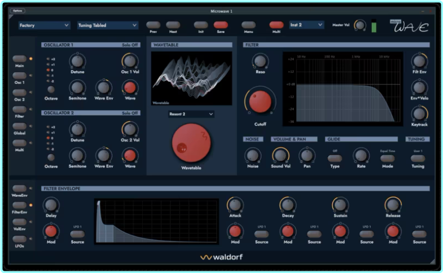
Task: Click the Noise knob
Action: tap(252, 155)
